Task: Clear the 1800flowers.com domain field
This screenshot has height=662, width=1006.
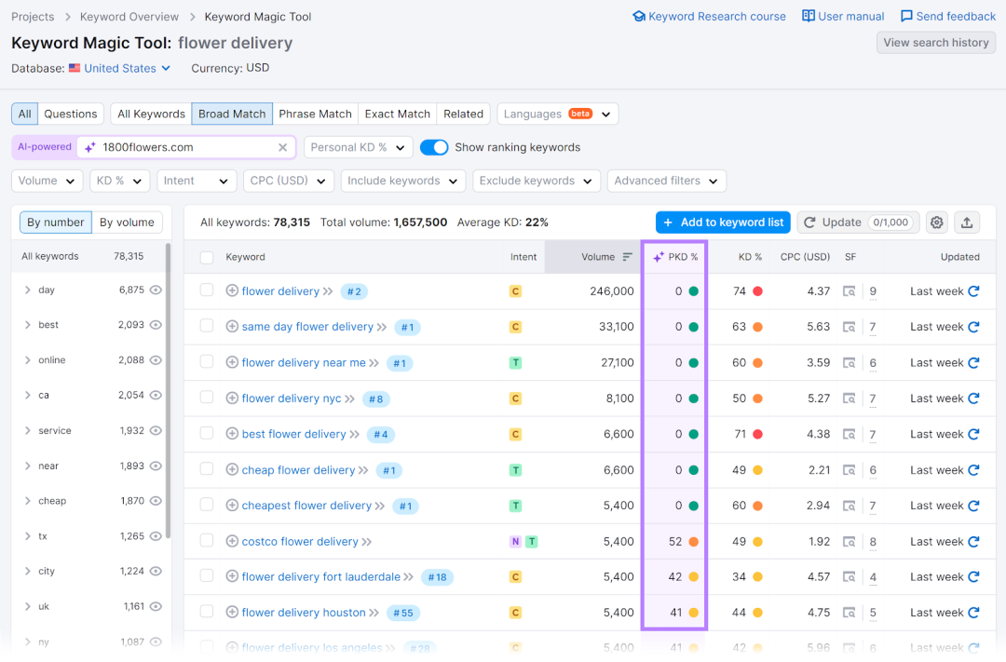Action: pyautogui.click(x=282, y=147)
